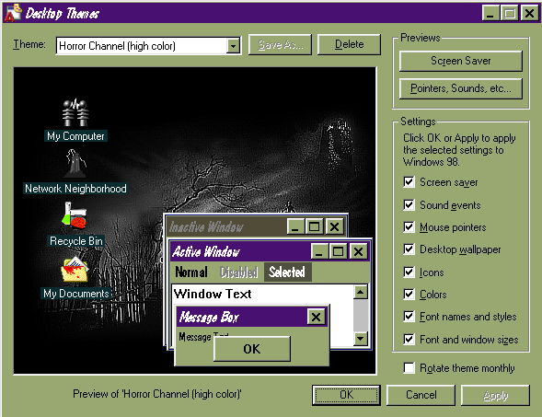Select the Recycle Bin preview icon

(x=75, y=215)
